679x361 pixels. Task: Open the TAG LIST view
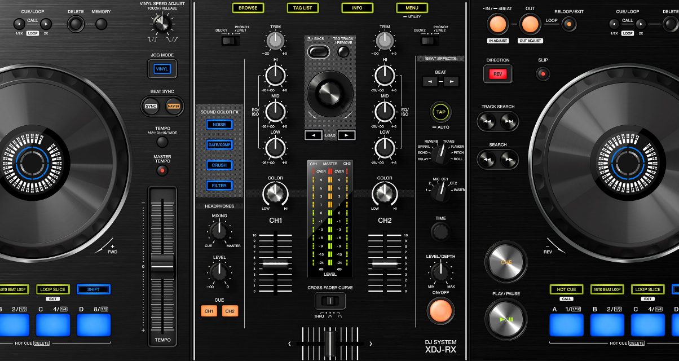pos(303,8)
